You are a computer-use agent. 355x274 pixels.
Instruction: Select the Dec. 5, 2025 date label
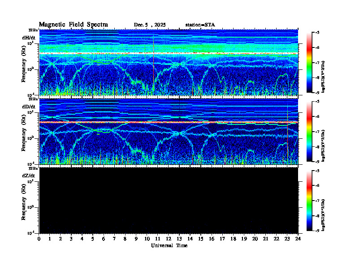tap(150, 25)
